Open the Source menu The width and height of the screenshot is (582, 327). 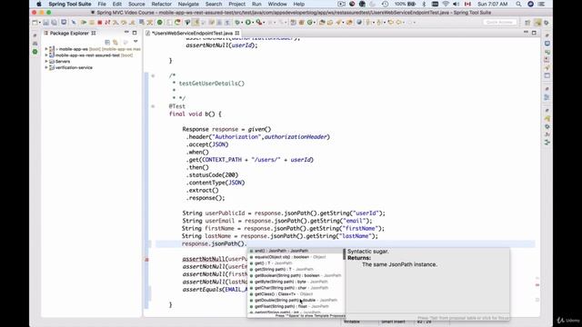pos(136,4)
